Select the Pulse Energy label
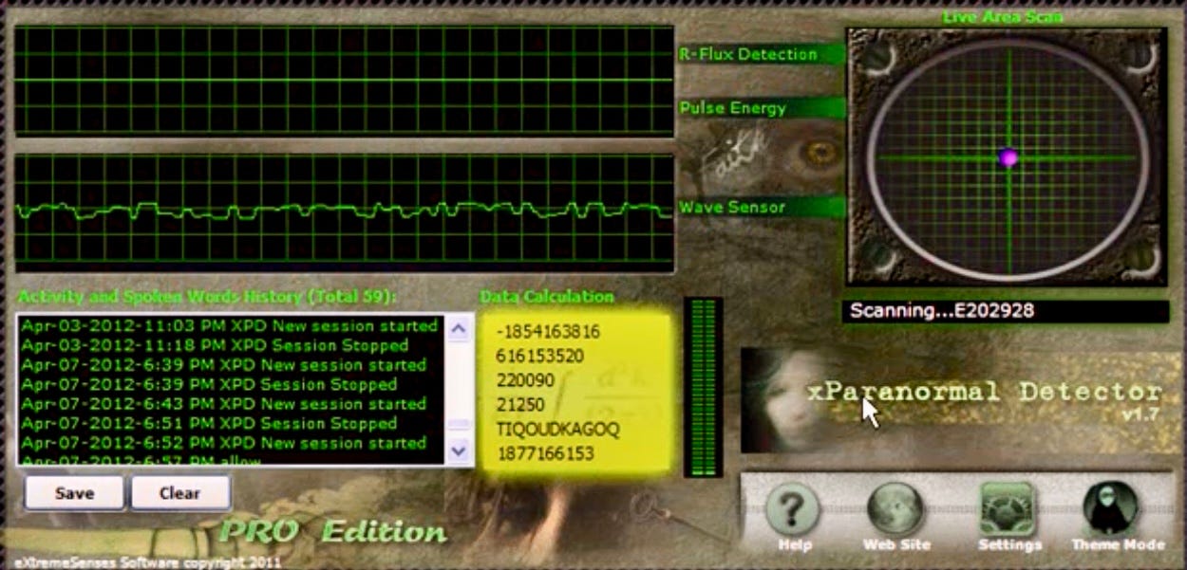Viewport: 1187px width, 570px height. point(732,108)
